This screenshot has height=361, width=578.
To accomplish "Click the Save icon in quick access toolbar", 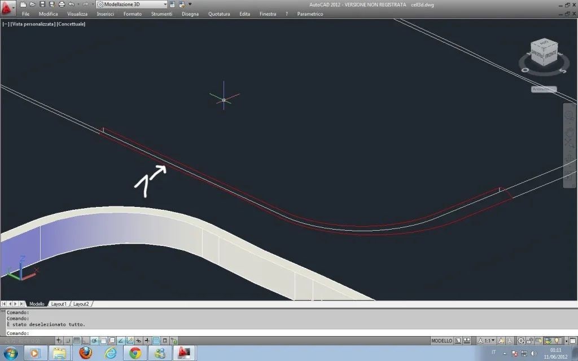I will coord(42,5).
